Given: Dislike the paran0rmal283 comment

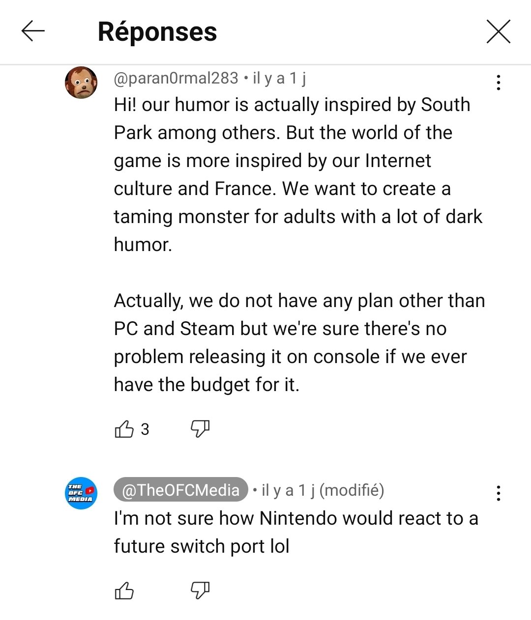Looking at the screenshot, I should [200, 429].
